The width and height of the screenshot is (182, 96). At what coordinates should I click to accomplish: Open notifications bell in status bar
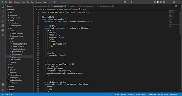pyautogui.click(x=180, y=94)
